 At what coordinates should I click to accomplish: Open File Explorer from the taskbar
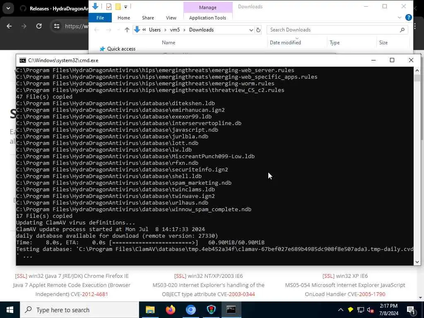150,310
